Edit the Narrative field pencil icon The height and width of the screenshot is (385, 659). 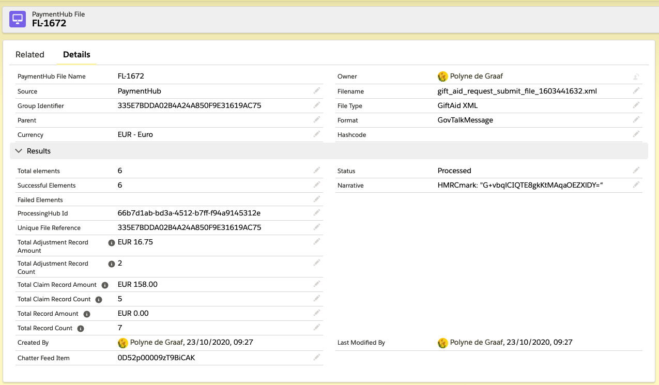(636, 184)
